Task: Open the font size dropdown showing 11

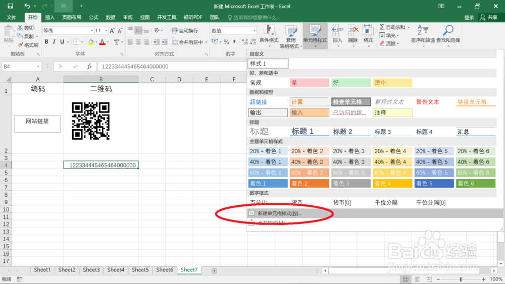Action: click(106, 31)
